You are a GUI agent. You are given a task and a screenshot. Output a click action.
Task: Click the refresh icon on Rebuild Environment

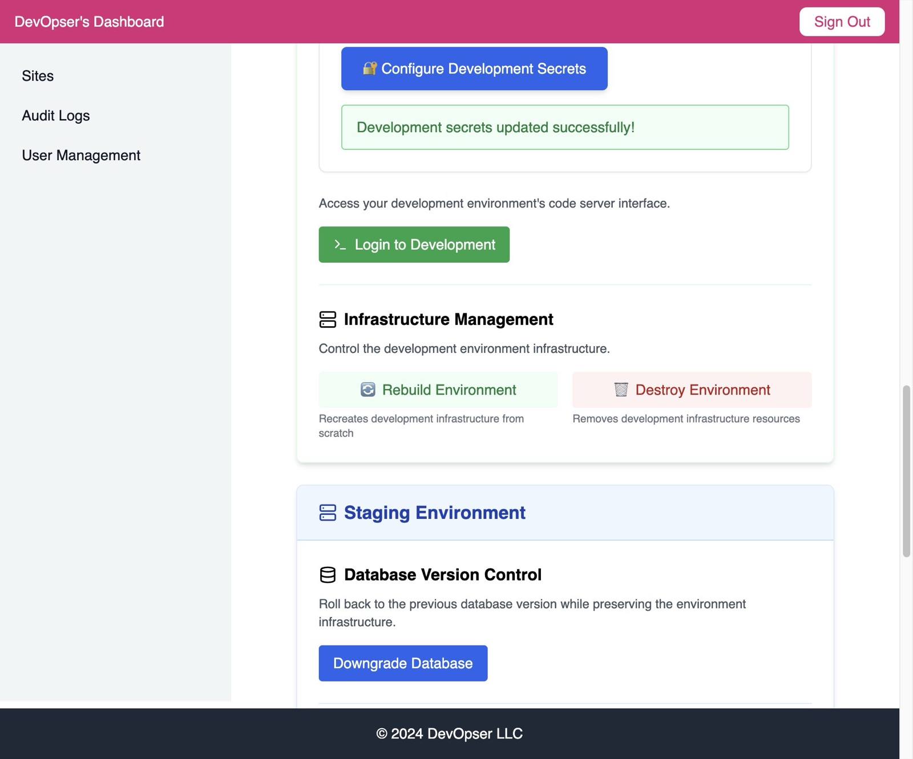[x=368, y=389]
